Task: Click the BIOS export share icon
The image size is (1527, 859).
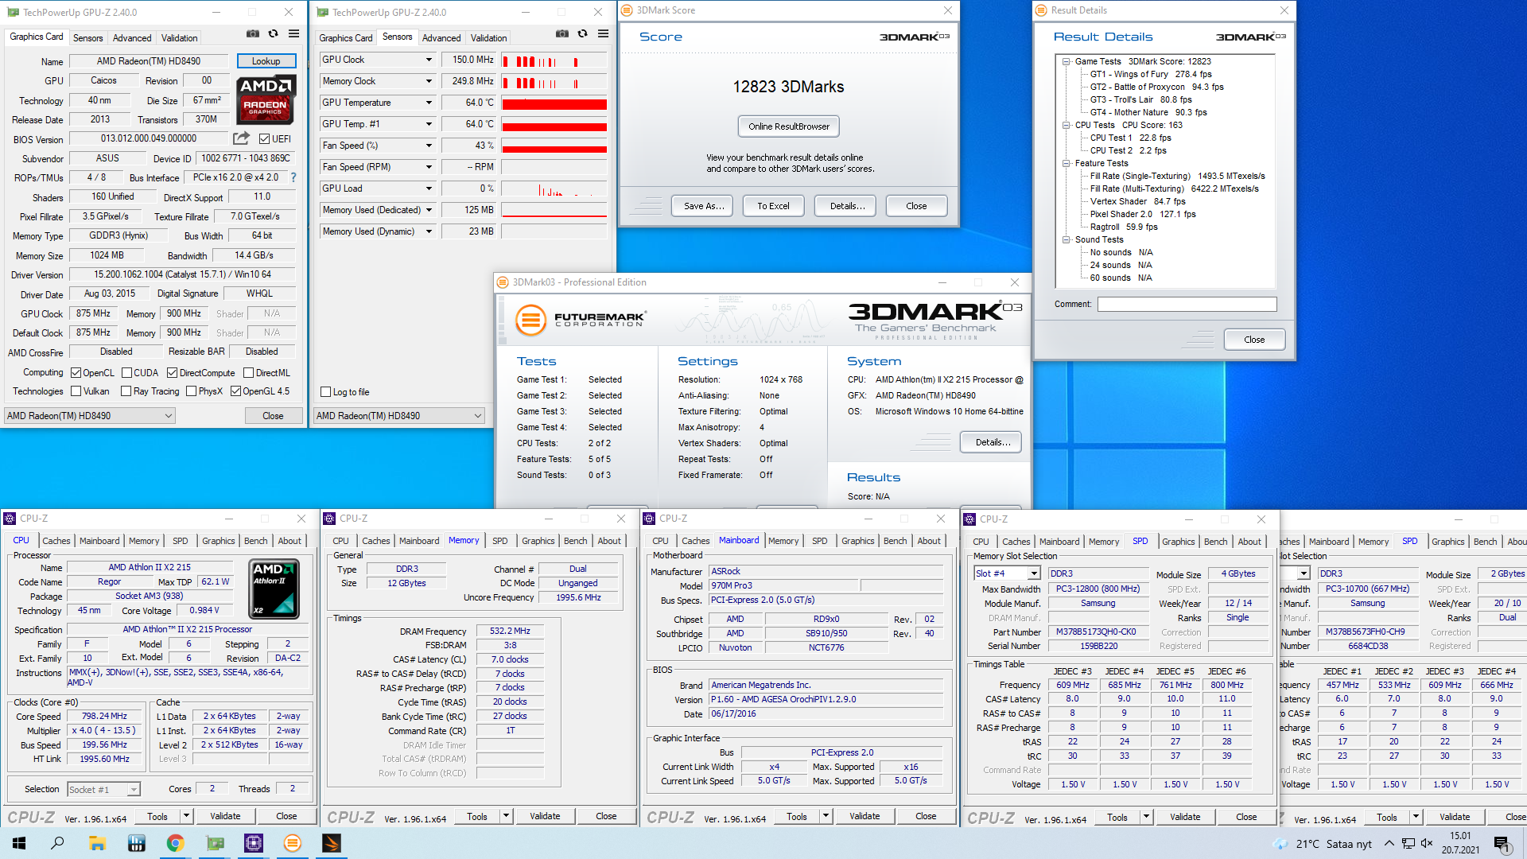Action: 241,138
